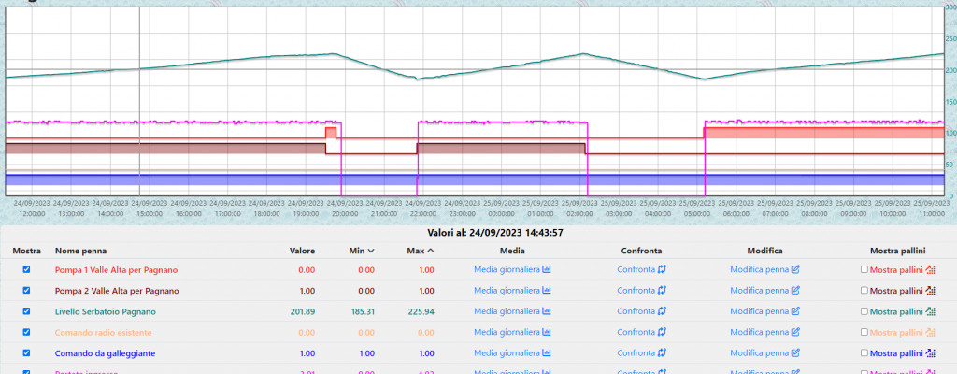Open Modifica penna for Pompa 2 Valle Alta

coord(764,290)
